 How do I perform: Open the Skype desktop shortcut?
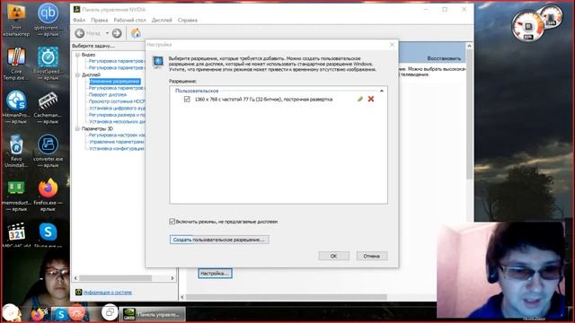(48, 234)
